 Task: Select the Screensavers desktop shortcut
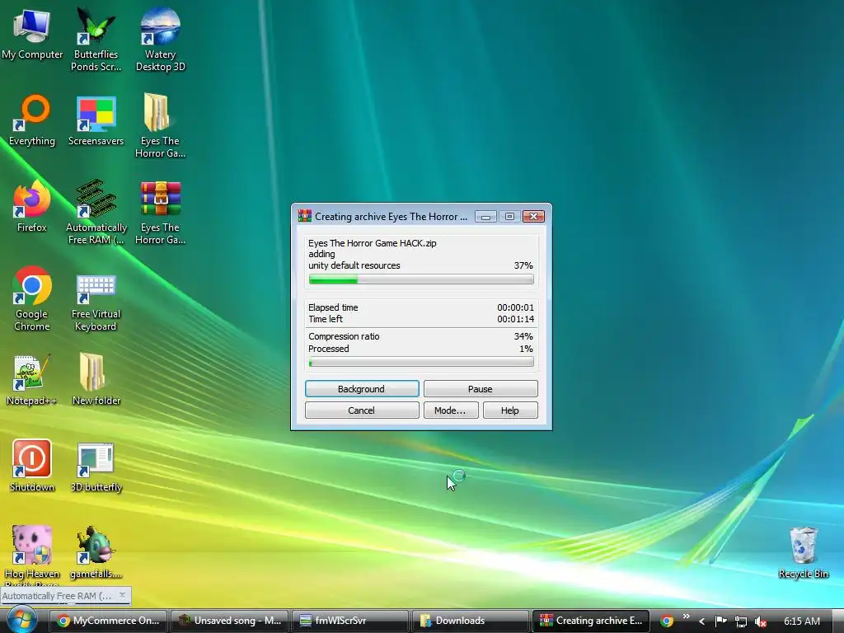[96, 120]
